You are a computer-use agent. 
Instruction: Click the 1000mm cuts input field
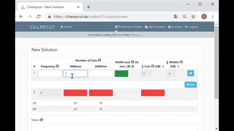[75, 74]
